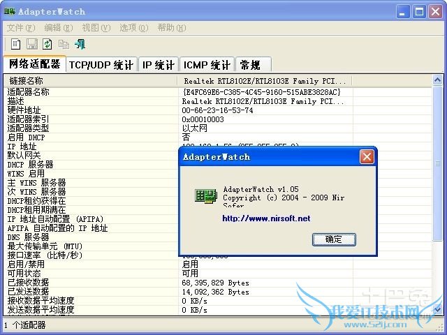
Task: Switch to the IP 统计 tab
Action: (159, 65)
